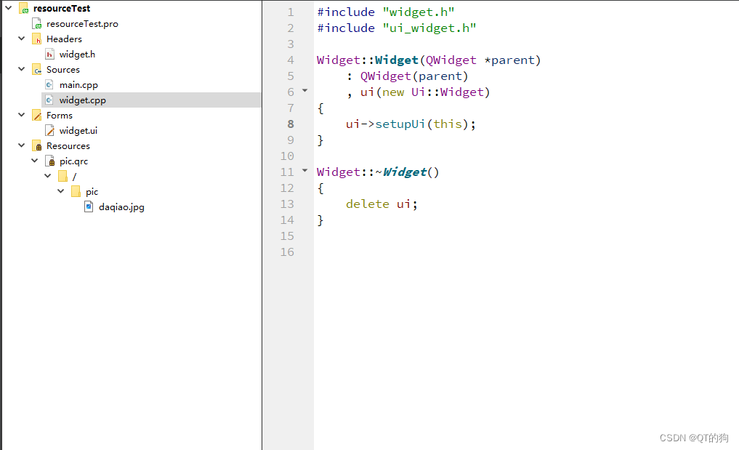Click the "ui_widget.h" include string
Image resolution: width=739 pixels, height=450 pixels.
[429, 28]
